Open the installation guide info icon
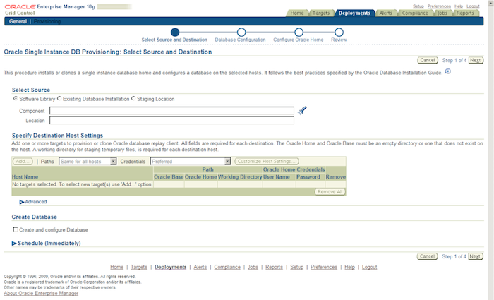494x300 pixels. [447, 71]
